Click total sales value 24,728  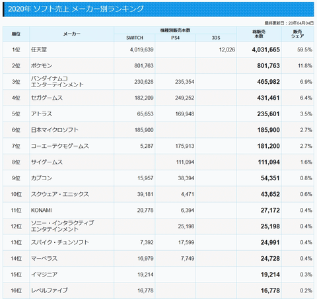click(270, 259)
